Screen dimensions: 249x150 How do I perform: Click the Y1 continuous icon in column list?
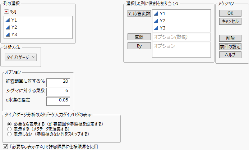coord(8,21)
